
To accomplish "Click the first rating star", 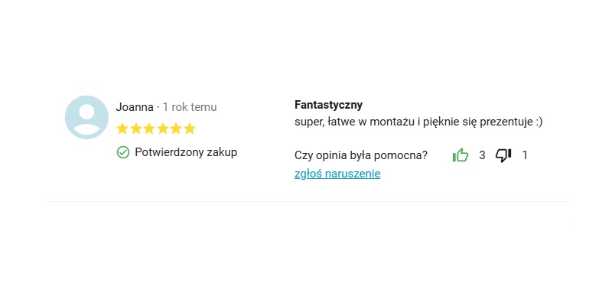I will 122,129.
